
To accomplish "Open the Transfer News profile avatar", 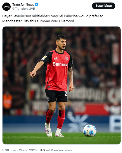I will (x=6, y=7).
